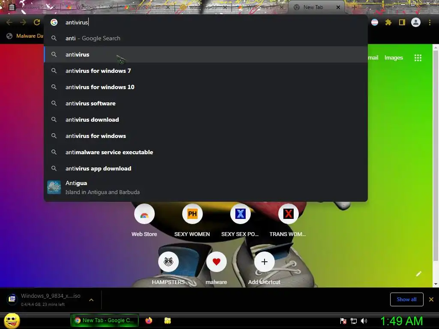Switch to the New Tab tab
Image resolution: width=439 pixels, height=329 pixels.
pos(316,7)
